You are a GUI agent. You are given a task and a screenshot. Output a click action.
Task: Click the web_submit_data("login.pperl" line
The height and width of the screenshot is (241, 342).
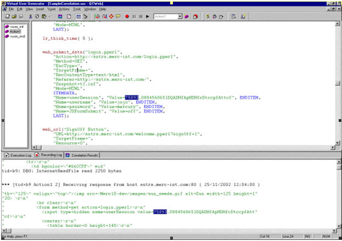coord(82,52)
